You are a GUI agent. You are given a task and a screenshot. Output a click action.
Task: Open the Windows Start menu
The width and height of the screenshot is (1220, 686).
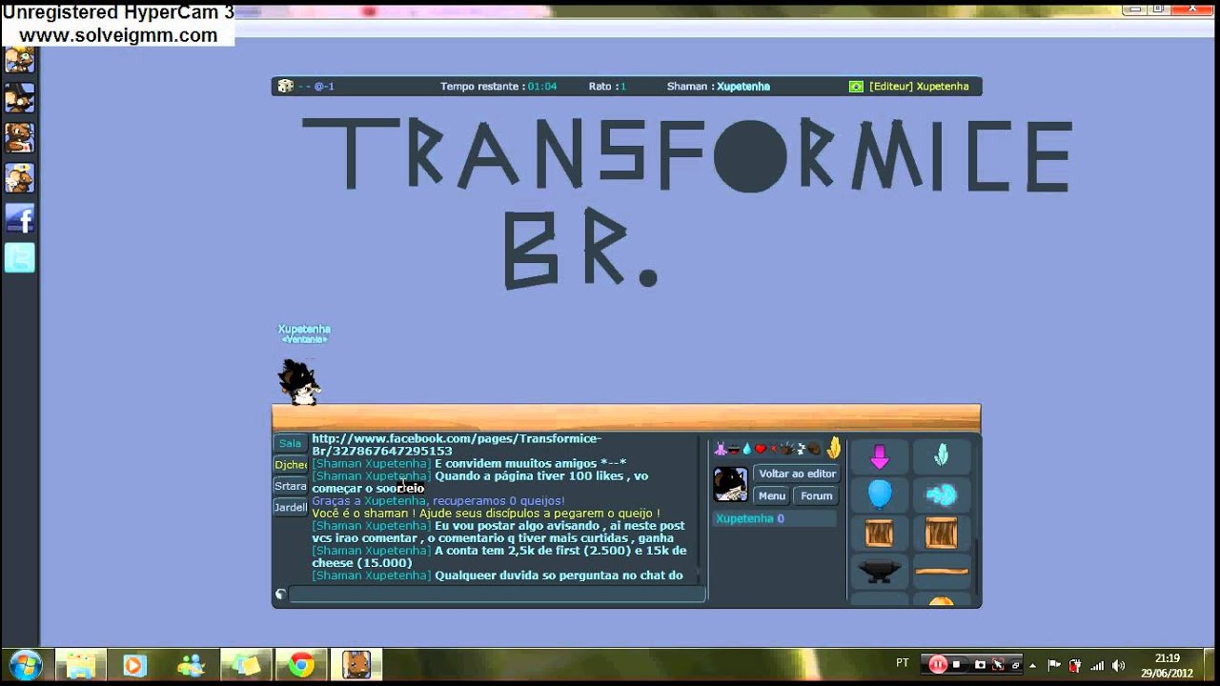click(x=24, y=664)
